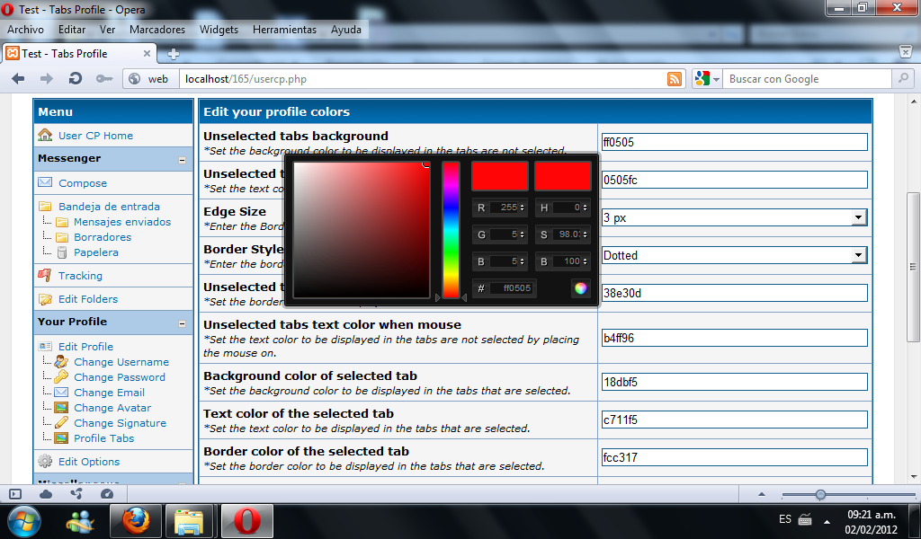This screenshot has width=921, height=539.
Task: Open the Opera panels toggle icon
Action: pos(15,494)
